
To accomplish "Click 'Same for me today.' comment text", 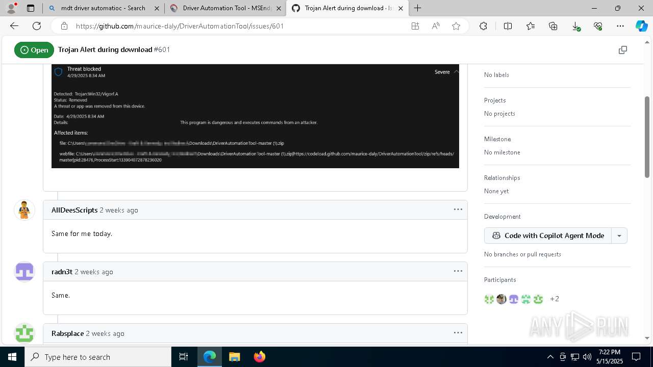I will tap(82, 233).
